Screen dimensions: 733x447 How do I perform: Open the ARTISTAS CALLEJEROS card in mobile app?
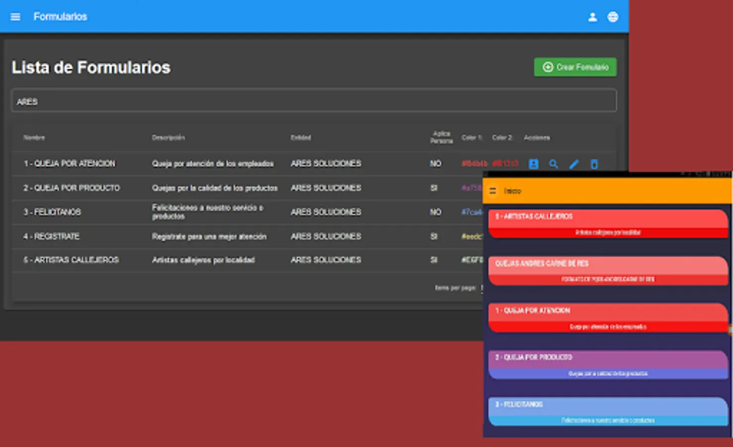[608, 224]
